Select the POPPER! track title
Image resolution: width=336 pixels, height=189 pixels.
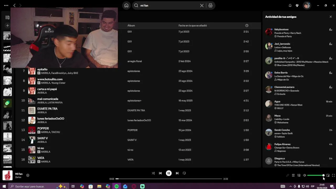pos(43,128)
